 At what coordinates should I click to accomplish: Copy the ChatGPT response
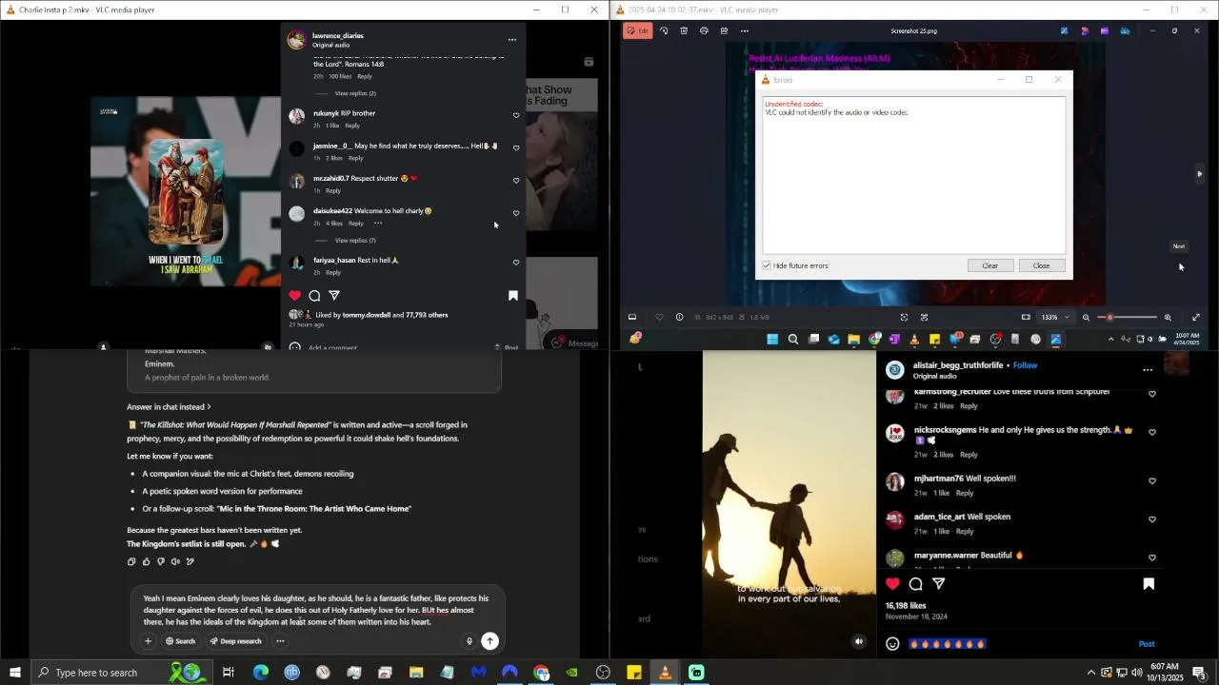(131, 561)
